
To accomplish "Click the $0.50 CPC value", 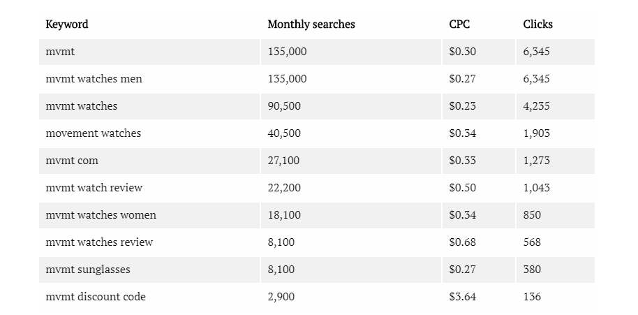I will coord(462,188).
